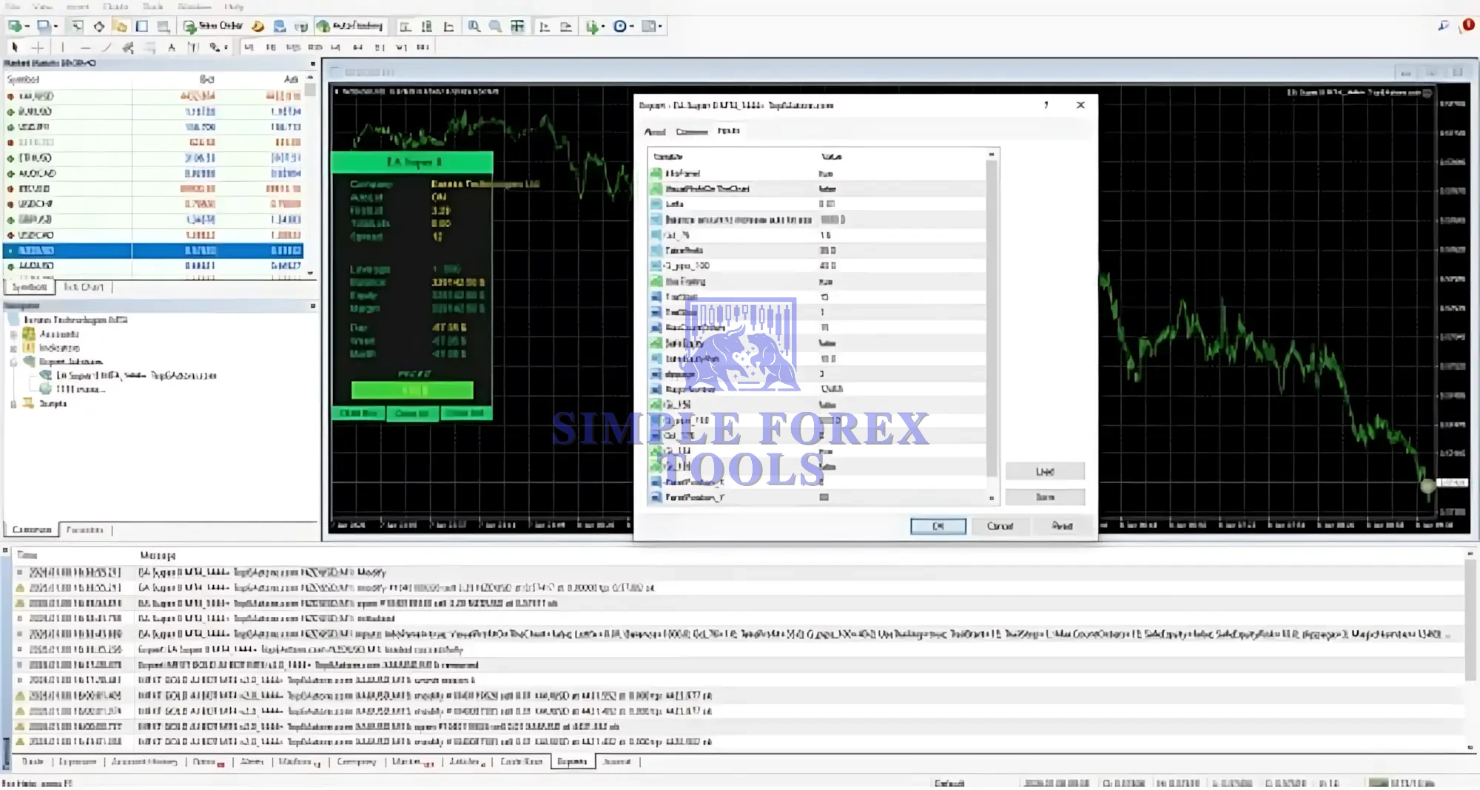Select the cursor arrow tool
The image size is (1480, 790).
14,47
